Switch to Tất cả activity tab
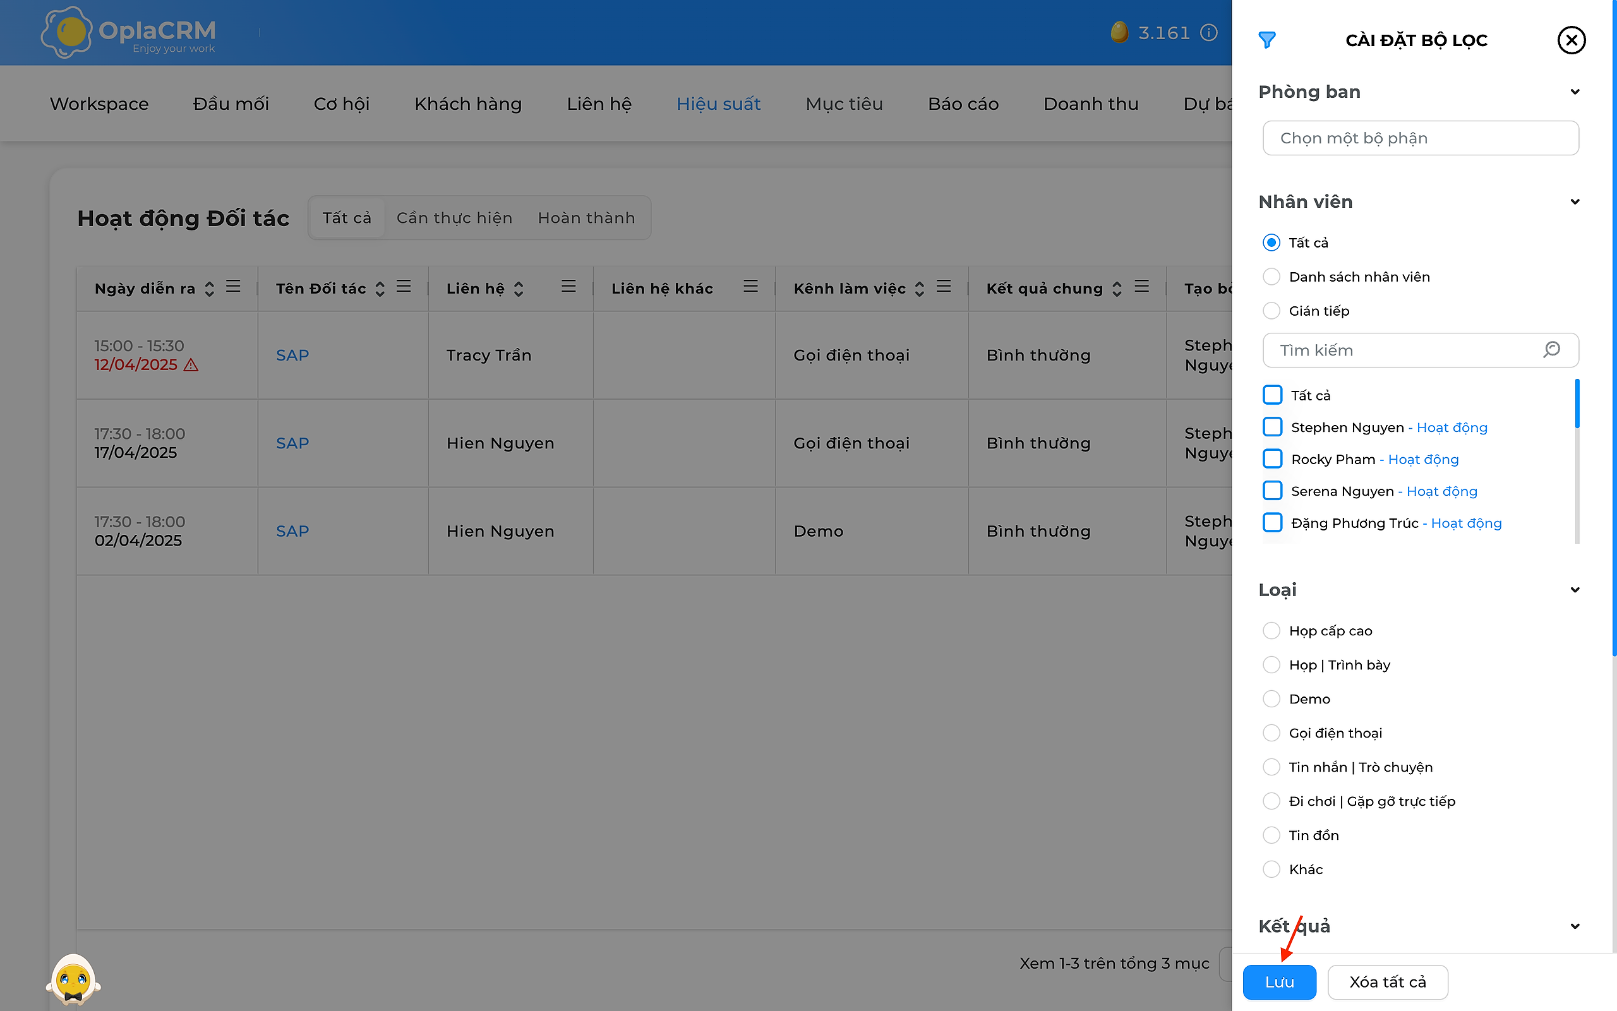The image size is (1617, 1011). point(346,218)
